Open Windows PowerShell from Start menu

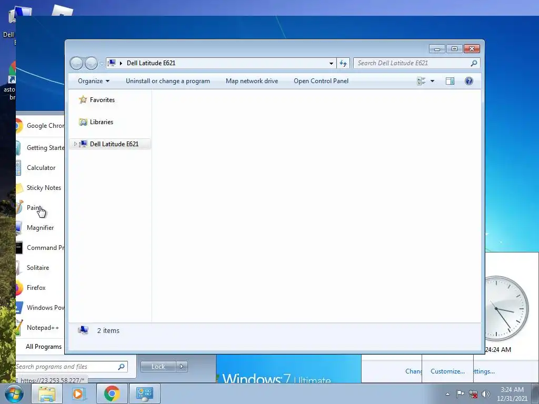(40, 308)
